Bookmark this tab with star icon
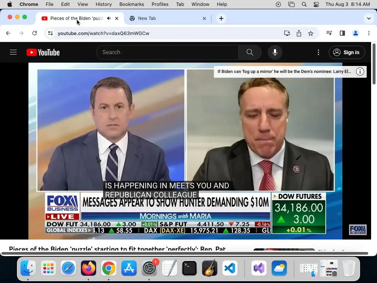This screenshot has height=283, width=377. (311, 33)
